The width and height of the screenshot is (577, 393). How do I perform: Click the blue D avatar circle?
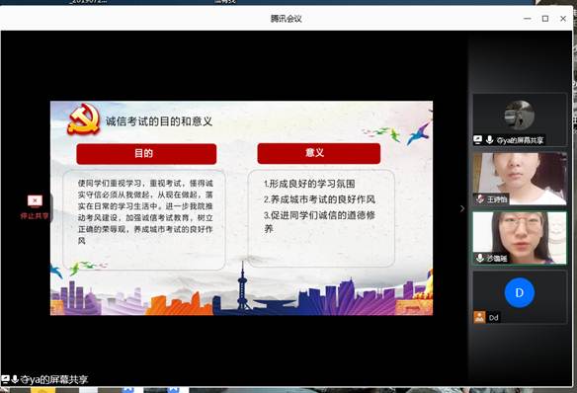[x=520, y=292]
